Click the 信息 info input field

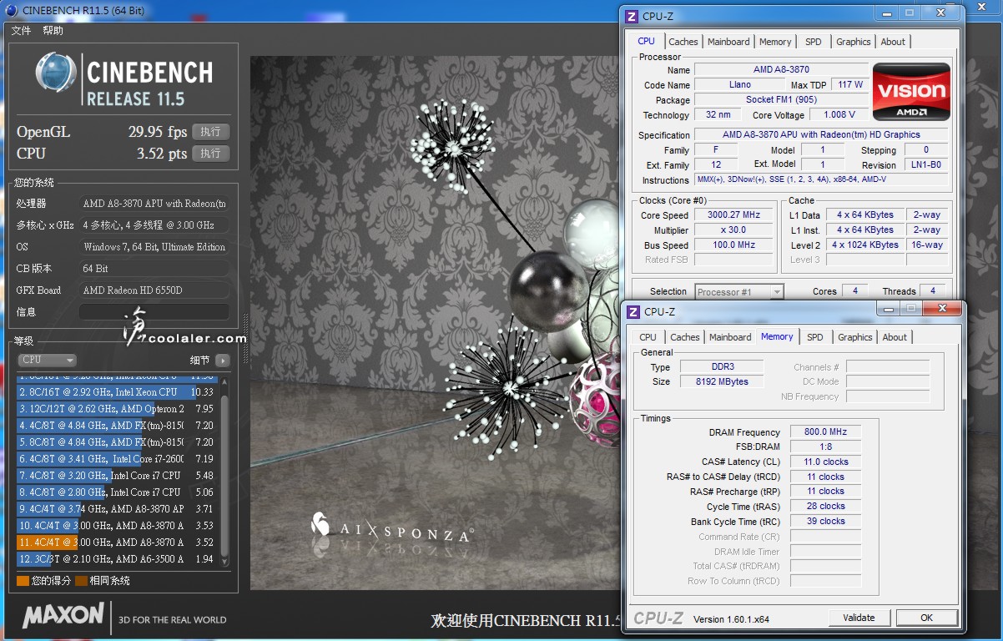click(154, 312)
